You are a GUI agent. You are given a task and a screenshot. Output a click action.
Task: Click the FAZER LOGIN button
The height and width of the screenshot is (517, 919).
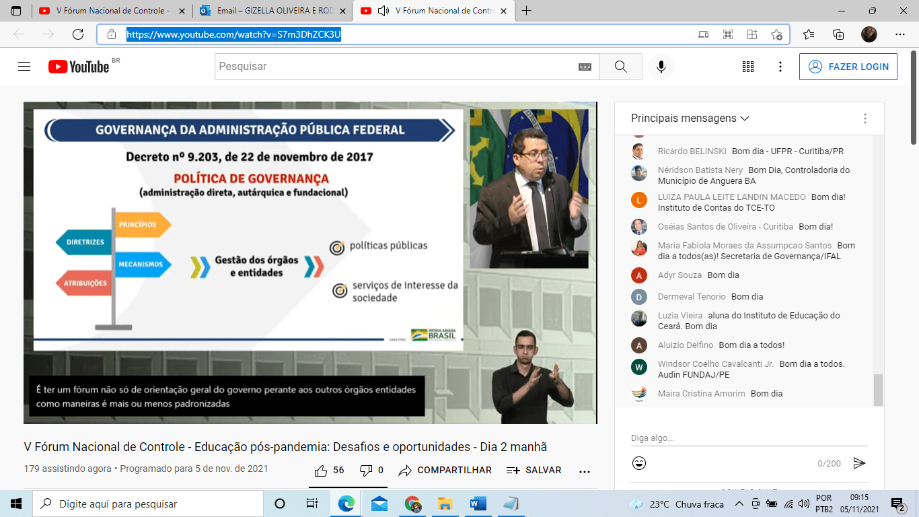tap(848, 67)
